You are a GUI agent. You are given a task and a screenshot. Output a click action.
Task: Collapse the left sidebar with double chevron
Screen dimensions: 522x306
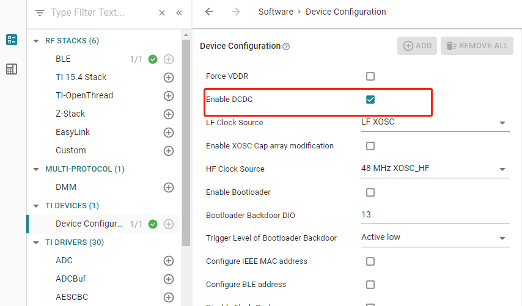[x=179, y=13]
